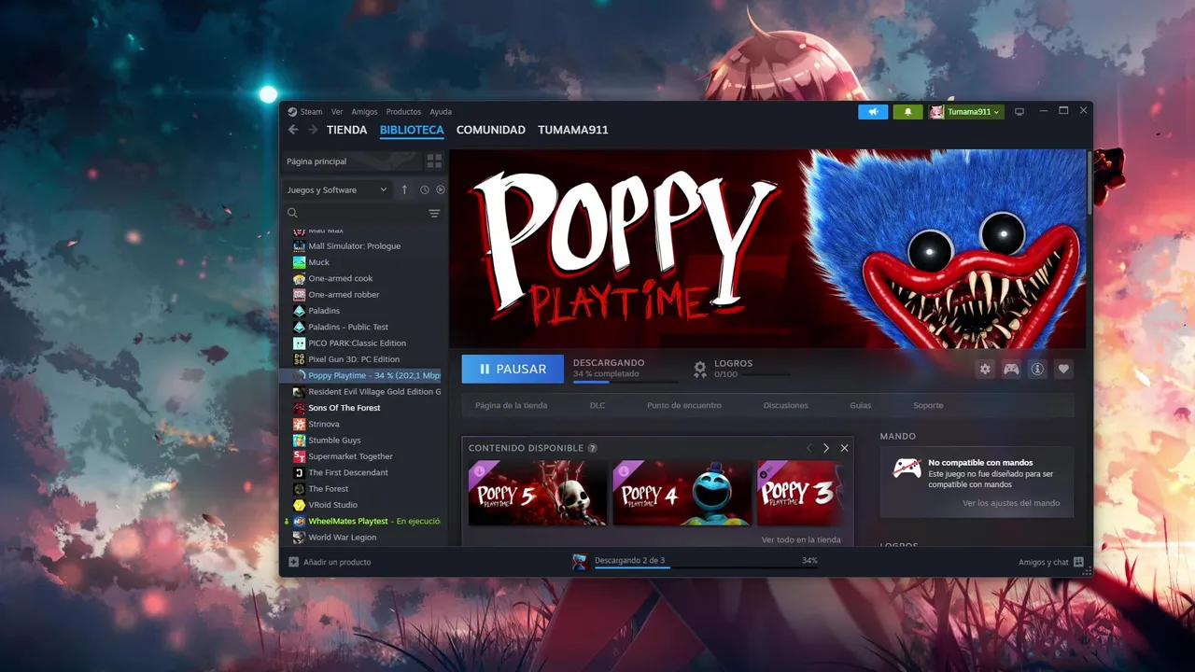Go forward with the right arrow
1195x672 pixels.
point(313,130)
